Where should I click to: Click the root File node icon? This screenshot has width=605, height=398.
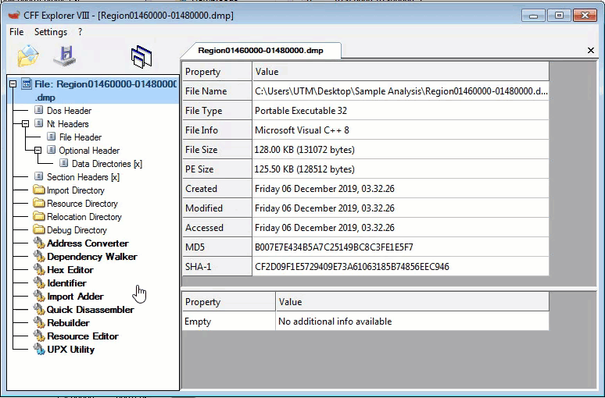coord(27,84)
